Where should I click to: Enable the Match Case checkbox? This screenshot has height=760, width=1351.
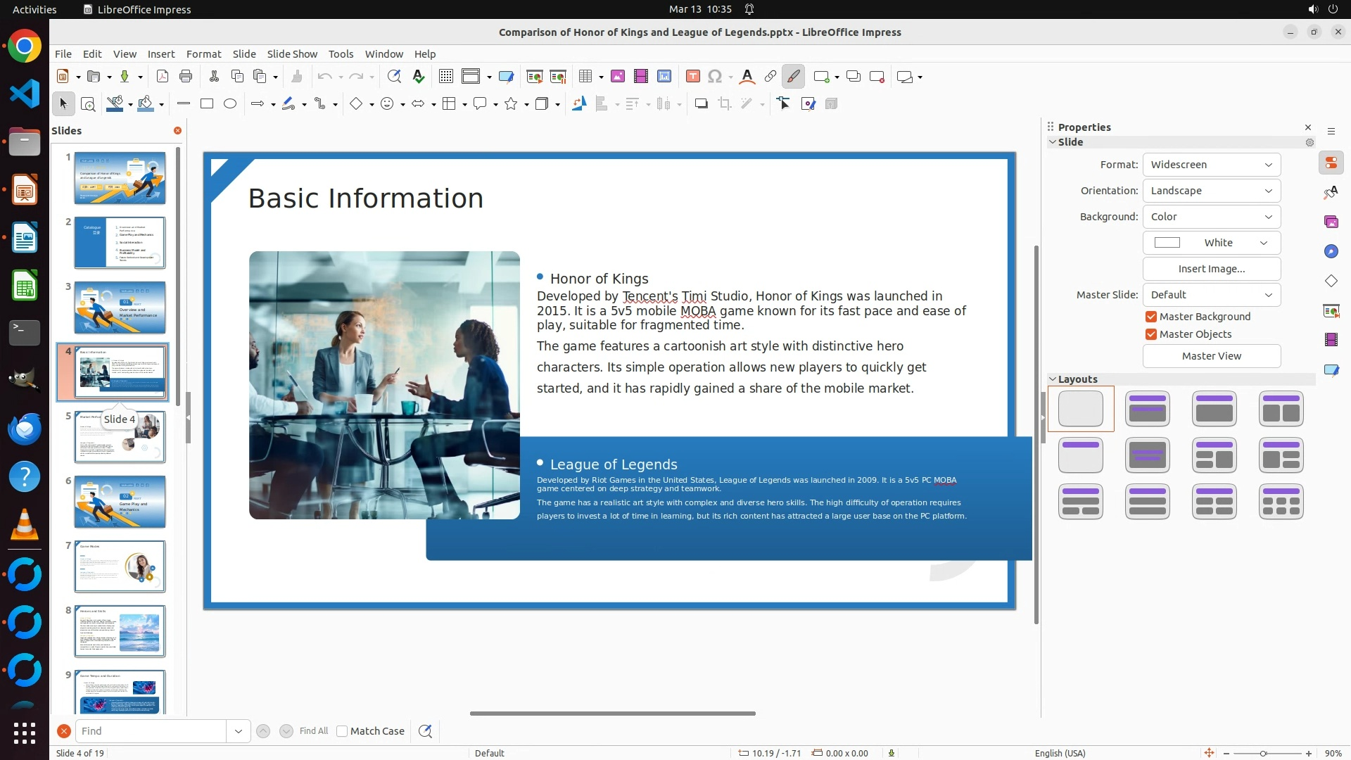[x=342, y=731]
